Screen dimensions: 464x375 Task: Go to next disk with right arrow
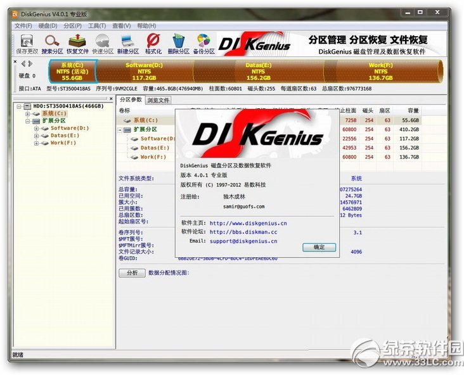(x=30, y=63)
